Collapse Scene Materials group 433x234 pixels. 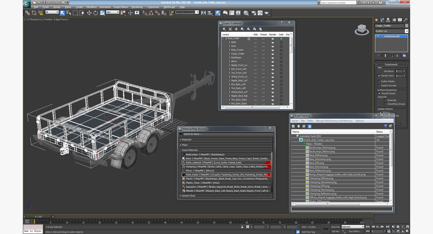point(226,150)
